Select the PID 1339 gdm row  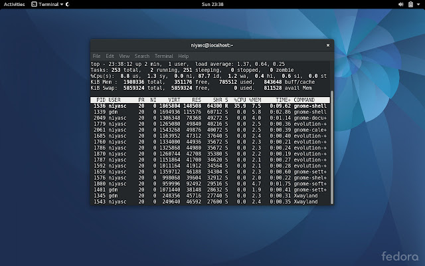tap(210, 112)
